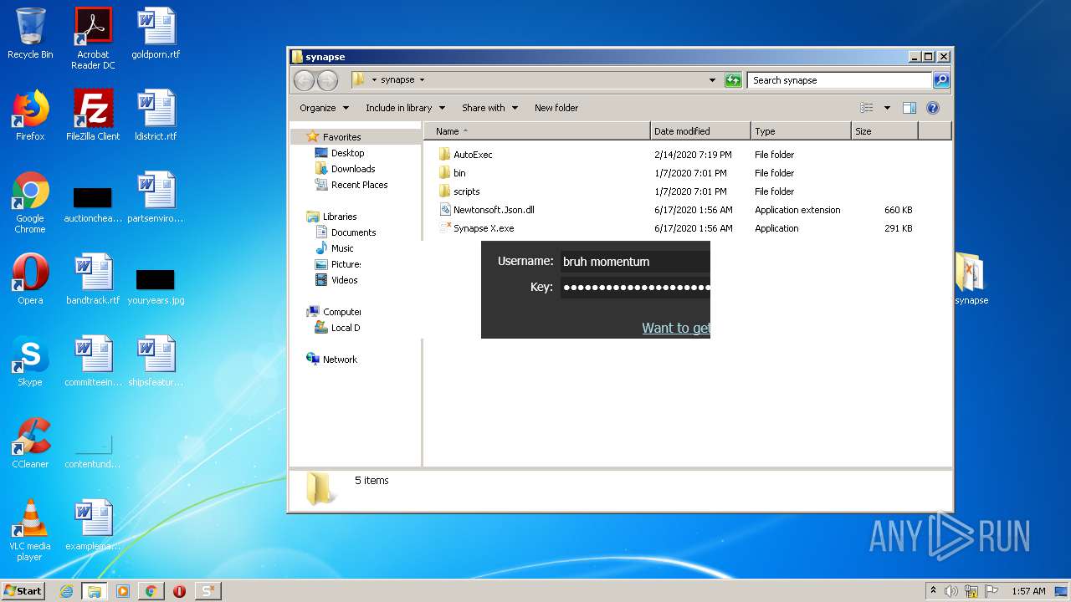Screen dimensions: 1071x602
Task: Open Organize dropdown menu
Action: (324, 108)
